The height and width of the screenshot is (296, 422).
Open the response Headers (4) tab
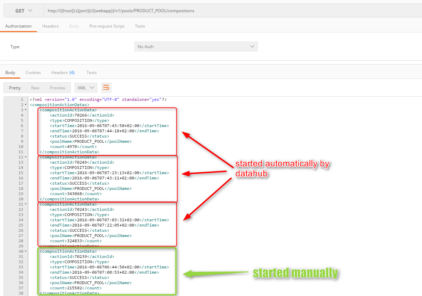63,73
